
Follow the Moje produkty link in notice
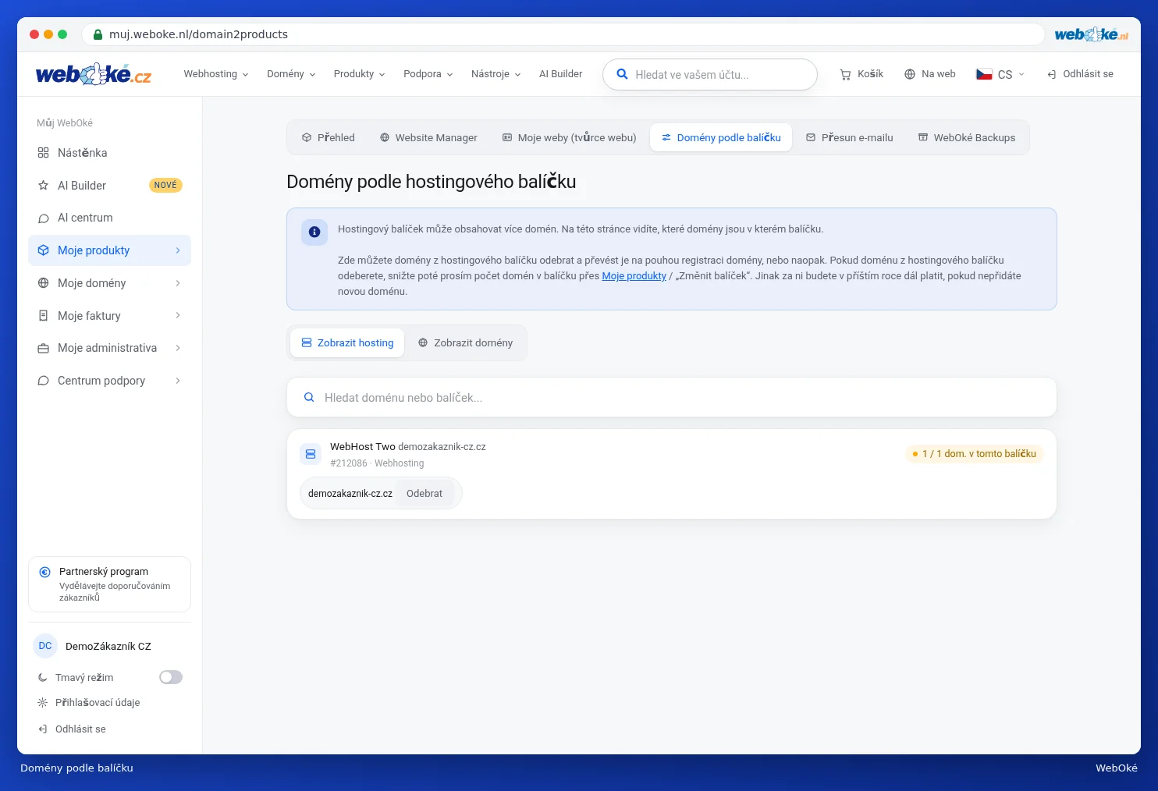pyautogui.click(x=634, y=276)
